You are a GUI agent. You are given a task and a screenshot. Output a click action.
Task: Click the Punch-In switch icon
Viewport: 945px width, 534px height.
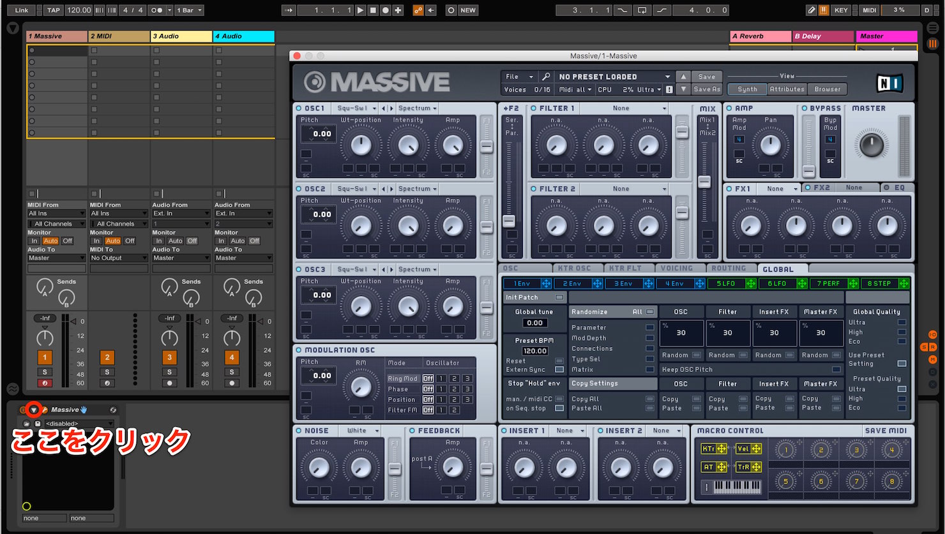click(622, 10)
